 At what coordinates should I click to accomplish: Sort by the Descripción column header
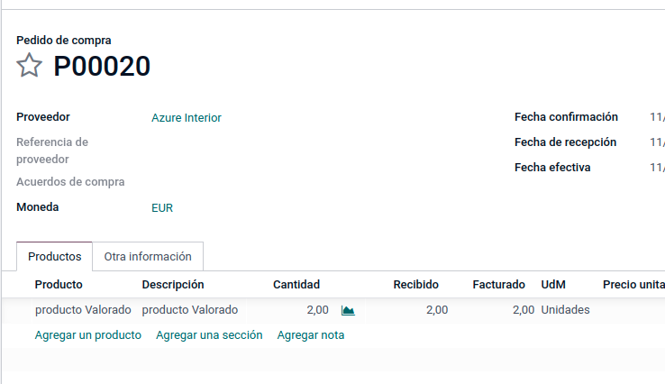point(173,284)
